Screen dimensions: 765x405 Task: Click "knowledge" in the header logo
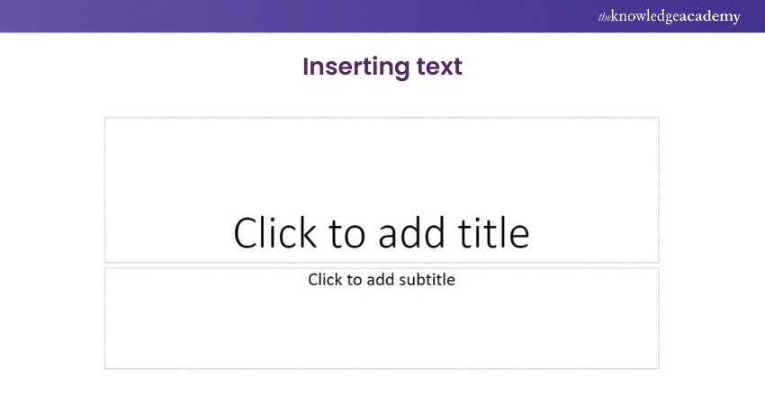tap(645, 16)
